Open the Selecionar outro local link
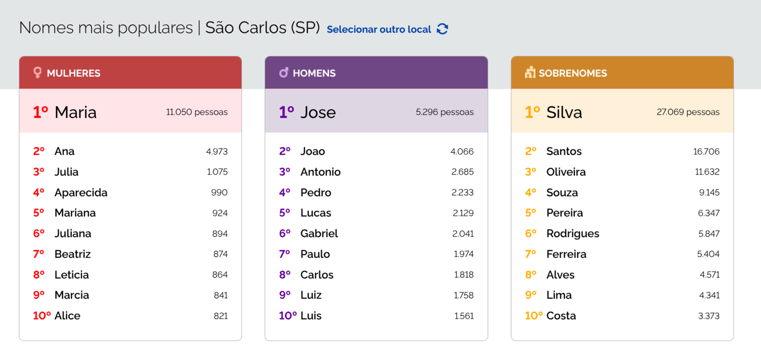Viewport: 761px width, 359px height. [x=379, y=29]
